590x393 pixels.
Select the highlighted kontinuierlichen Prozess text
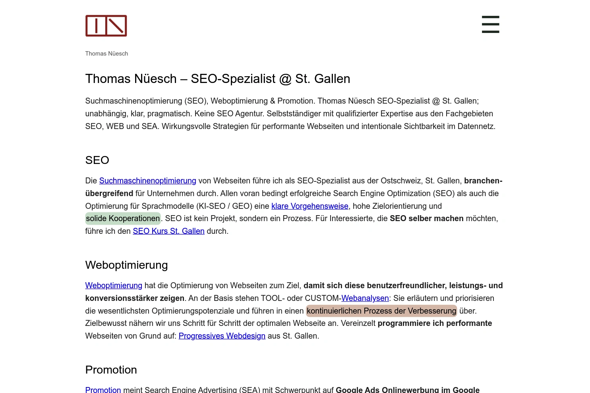coord(381,311)
